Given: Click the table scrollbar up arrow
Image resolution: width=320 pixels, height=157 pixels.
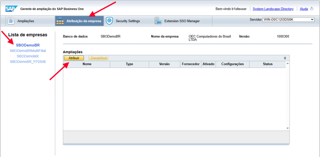Looking at the screenshot, I should coord(287,63).
